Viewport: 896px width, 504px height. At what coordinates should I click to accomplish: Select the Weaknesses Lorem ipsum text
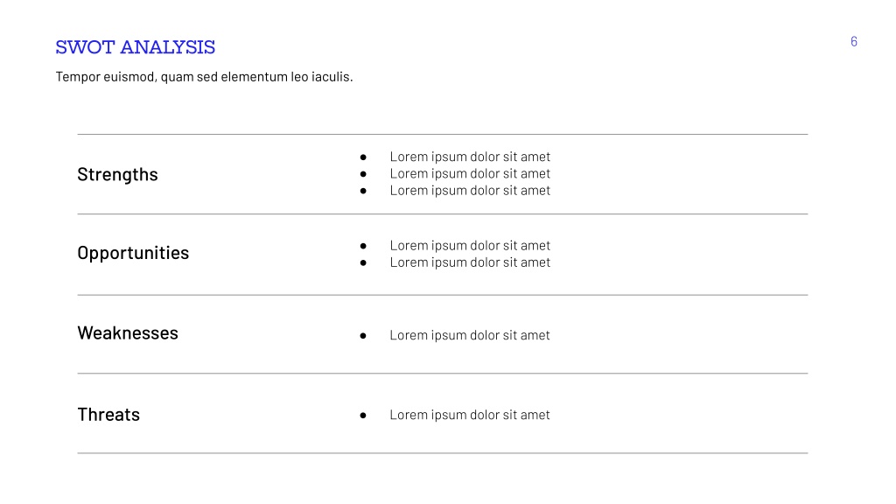[470, 335]
